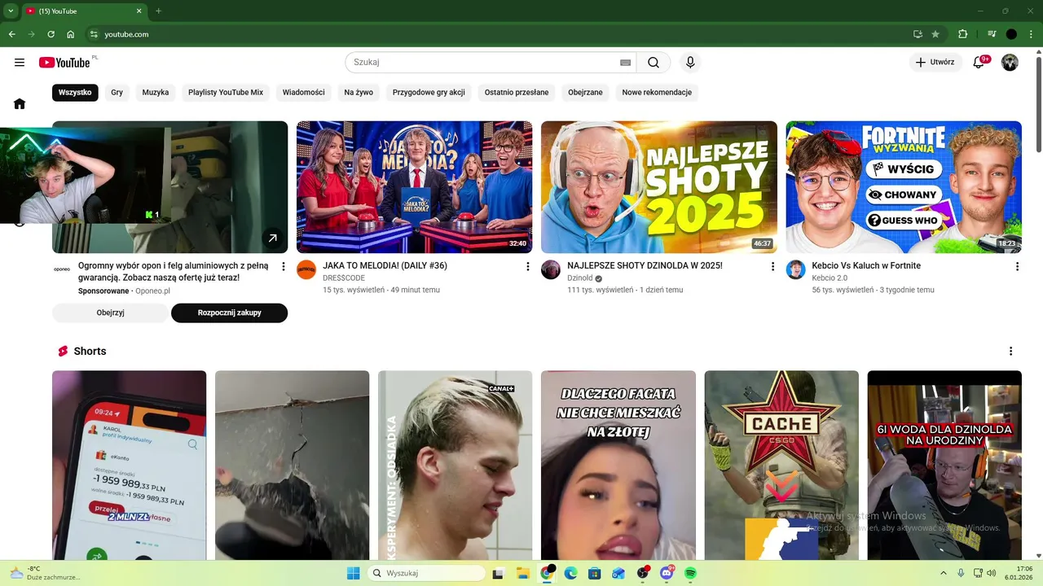The width and height of the screenshot is (1043, 586).
Task: Select the Ostatnio przesłane chip
Action: pos(517,93)
